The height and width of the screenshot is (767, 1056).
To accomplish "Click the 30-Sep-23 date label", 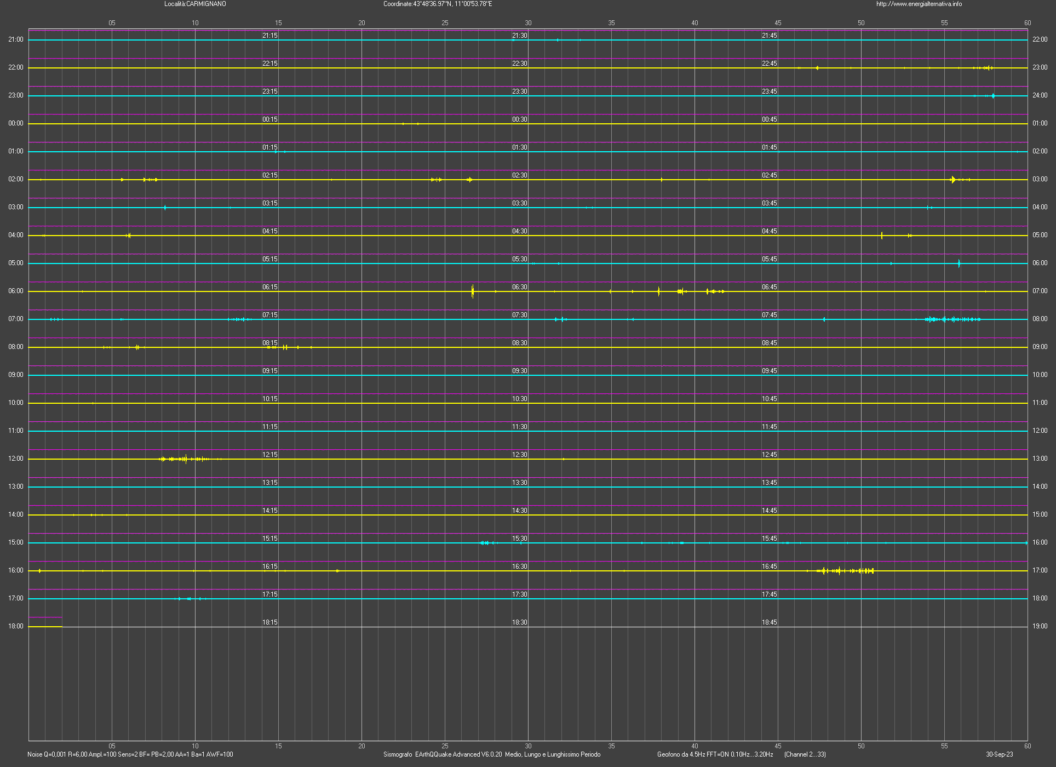I will pos(1000,754).
